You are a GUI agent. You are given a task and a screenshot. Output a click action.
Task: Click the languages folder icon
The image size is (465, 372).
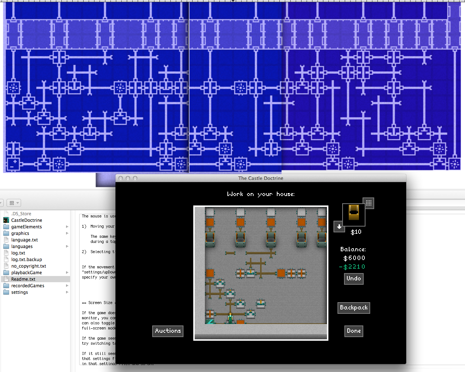pyautogui.click(x=6, y=246)
